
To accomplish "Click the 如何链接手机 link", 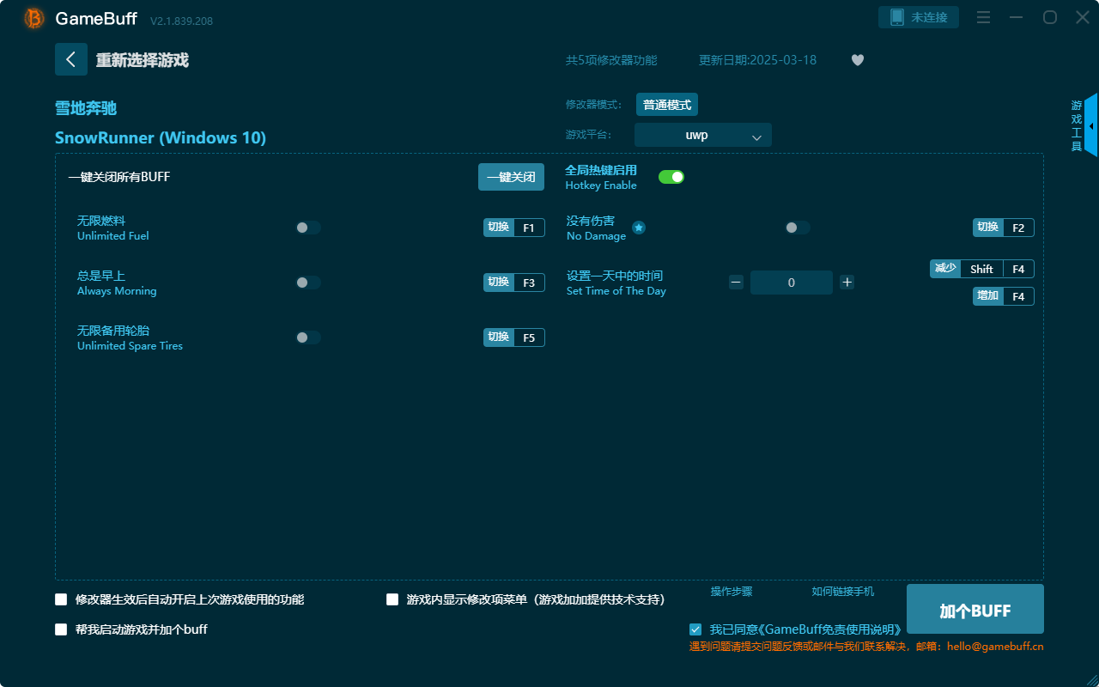I will pyautogui.click(x=843, y=592).
